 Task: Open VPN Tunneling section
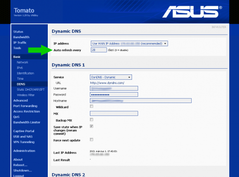click(x=24, y=142)
